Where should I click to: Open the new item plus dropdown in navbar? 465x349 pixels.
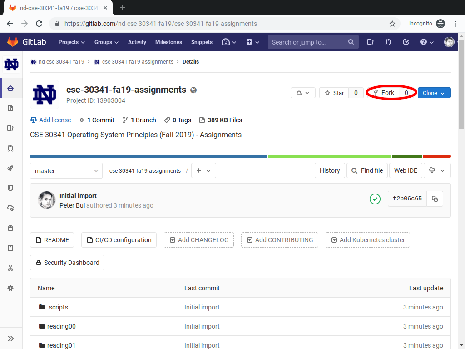coord(252,42)
